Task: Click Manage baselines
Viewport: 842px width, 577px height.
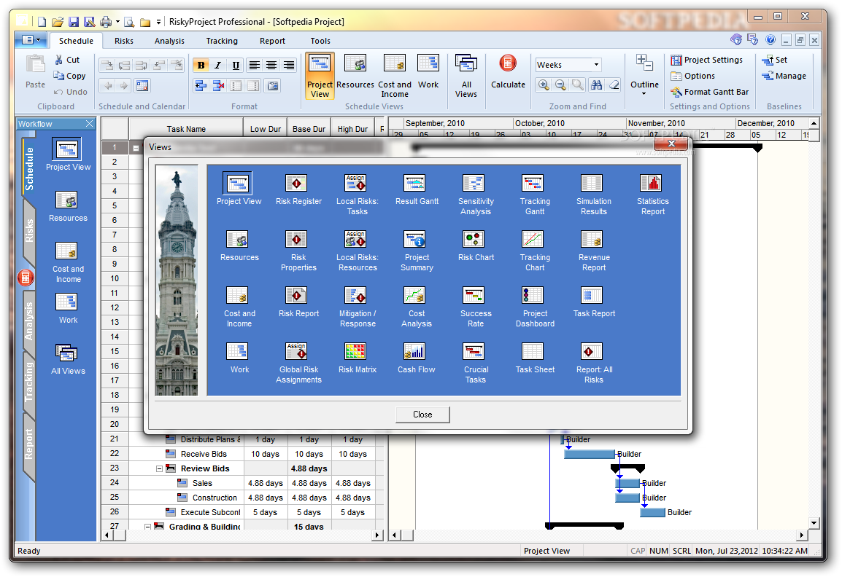Action: click(784, 76)
